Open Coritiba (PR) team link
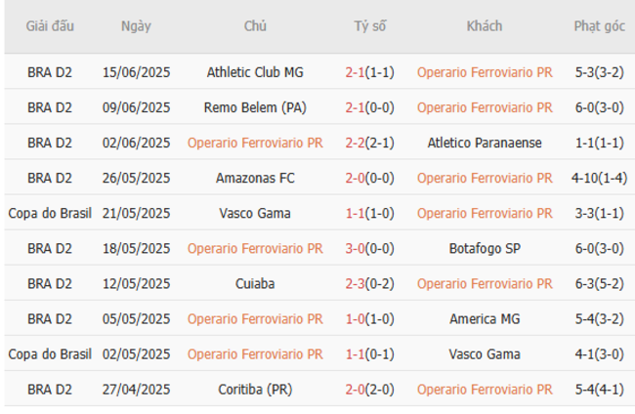 (x=255, y=389)
